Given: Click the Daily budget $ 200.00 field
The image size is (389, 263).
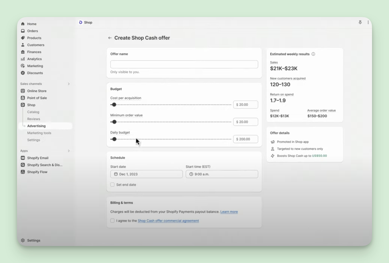Looking at the screenshot, I should coord(246,139).
